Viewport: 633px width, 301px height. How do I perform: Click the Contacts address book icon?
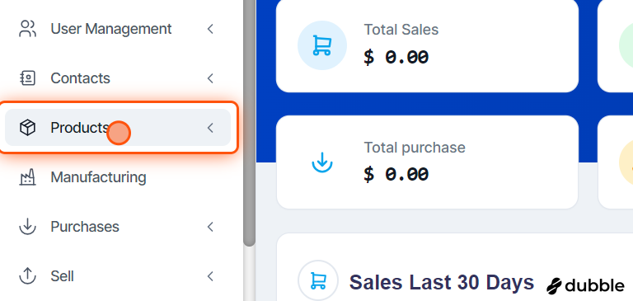pos(27,78)
